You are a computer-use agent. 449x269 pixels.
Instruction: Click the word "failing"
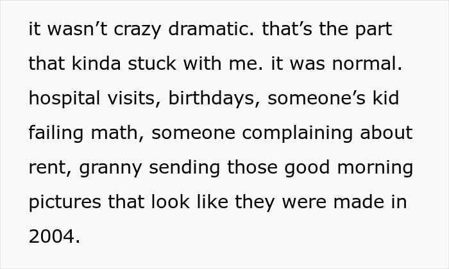[55, 133]
